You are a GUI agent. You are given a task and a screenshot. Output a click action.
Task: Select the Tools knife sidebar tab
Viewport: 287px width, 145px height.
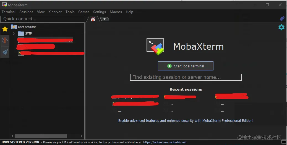pyautogui.click(x=5, y=40)
